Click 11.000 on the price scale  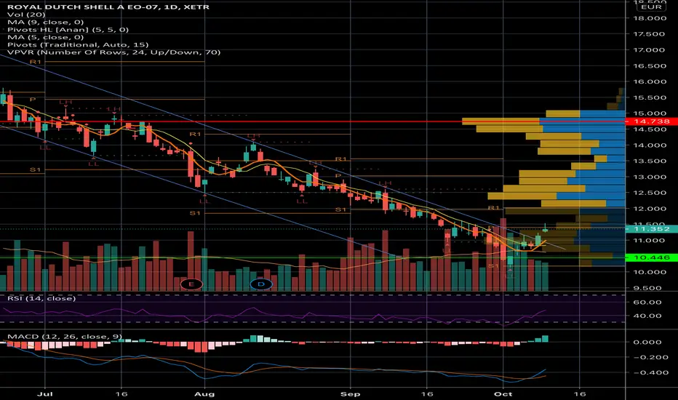[649, 241]
